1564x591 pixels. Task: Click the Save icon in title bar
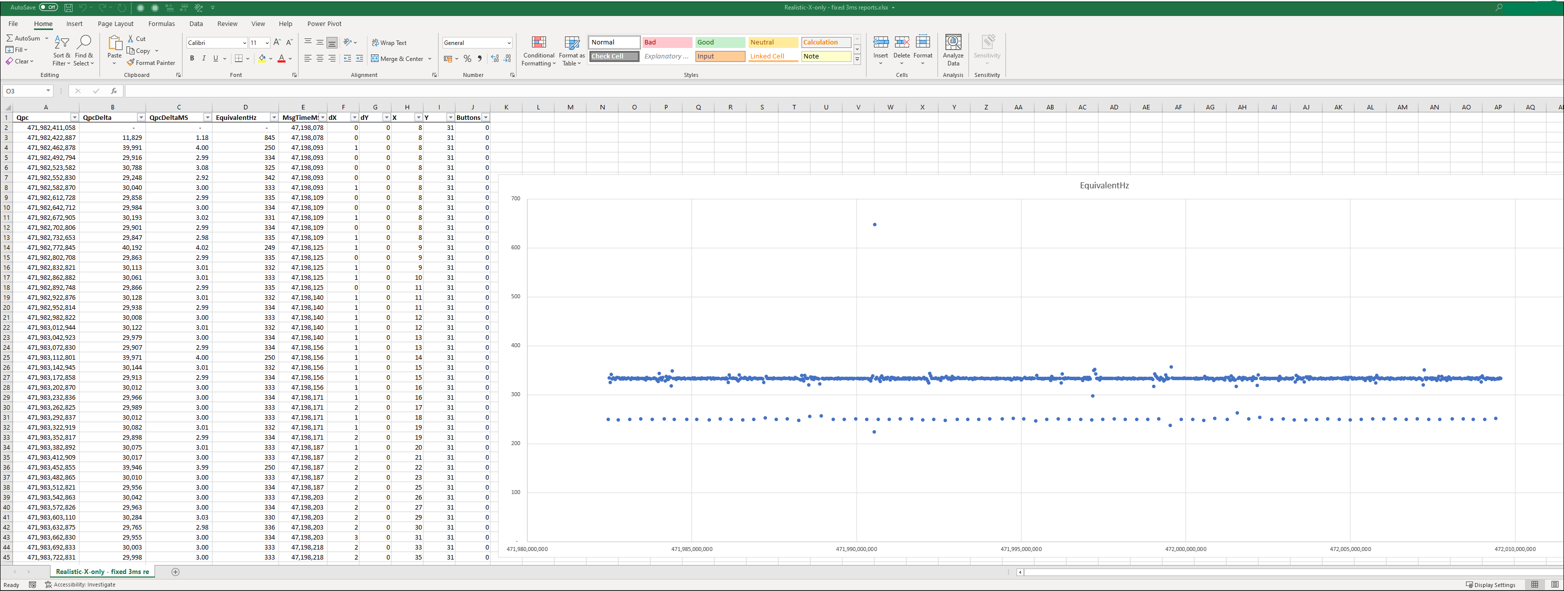68,7
